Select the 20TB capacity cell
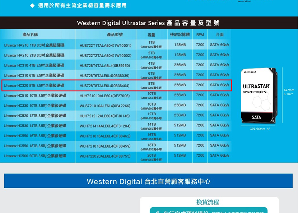The width and height of the screenshot is (298, 213). [x=152, y=157]
